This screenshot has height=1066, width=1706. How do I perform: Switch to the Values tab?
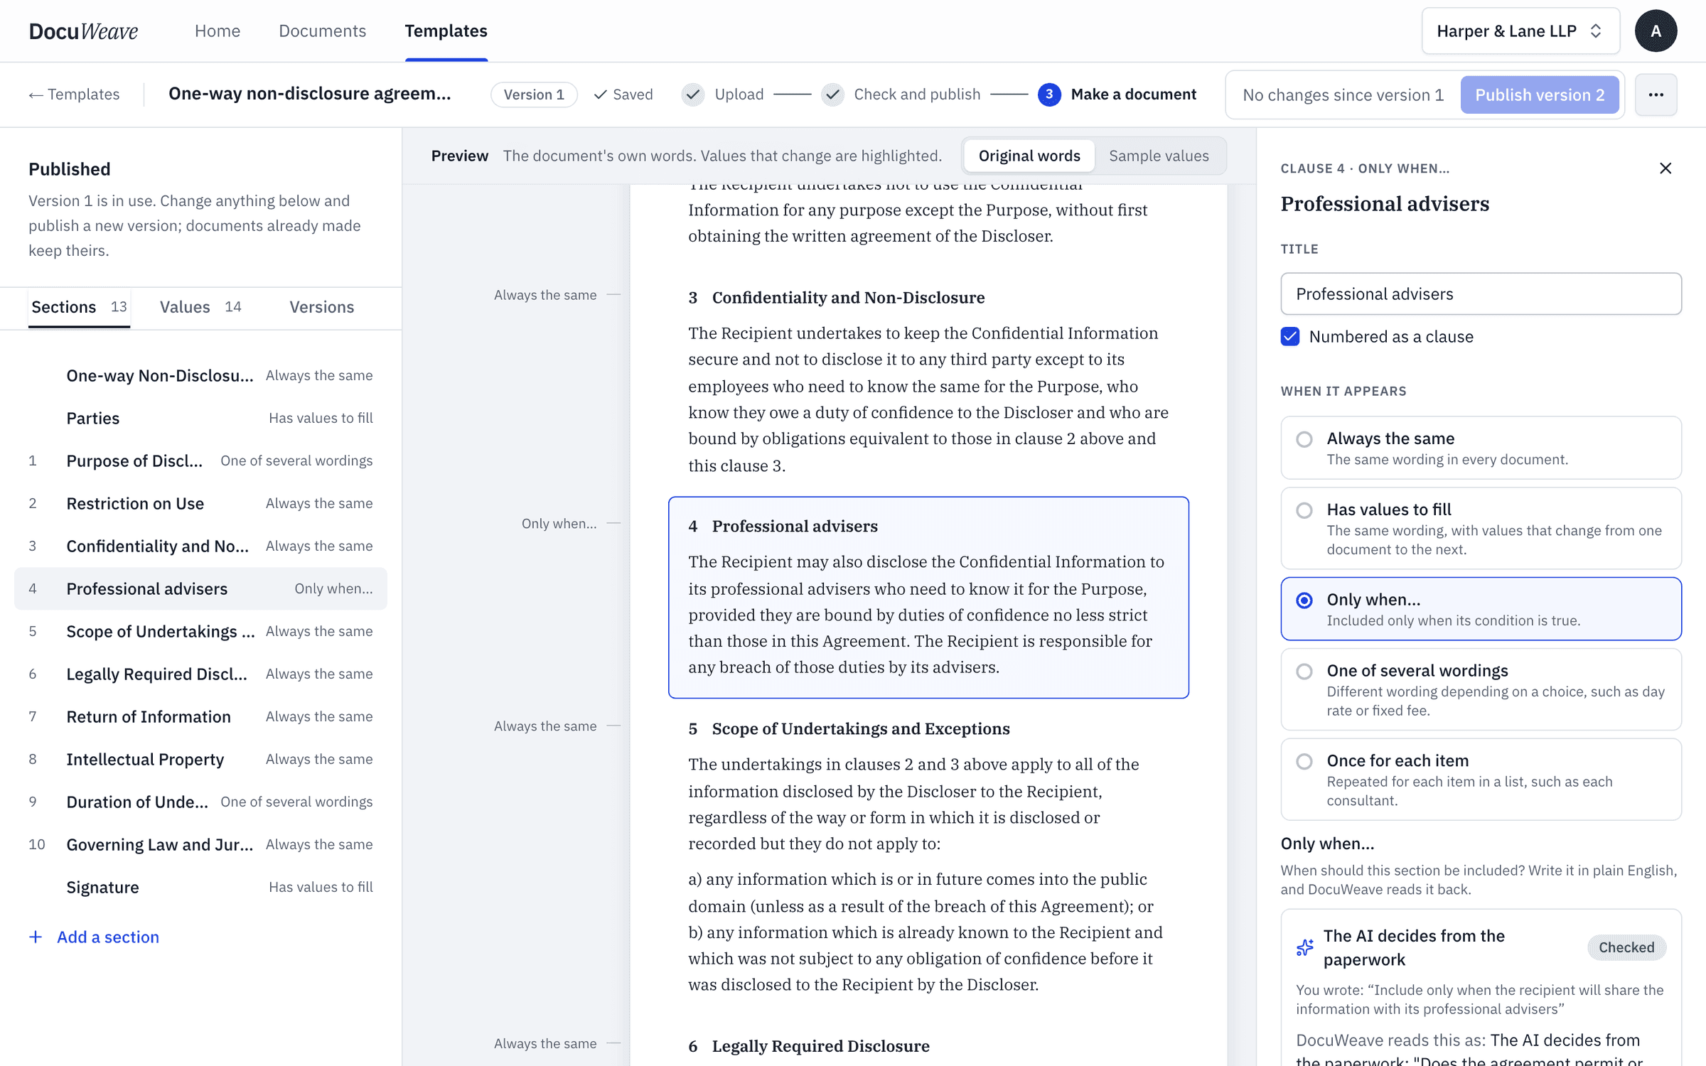pos(200,307)
